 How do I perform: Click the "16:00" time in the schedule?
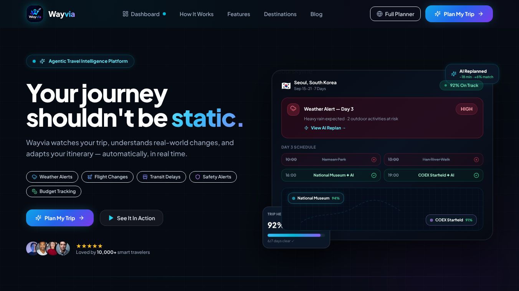[291, 175]
